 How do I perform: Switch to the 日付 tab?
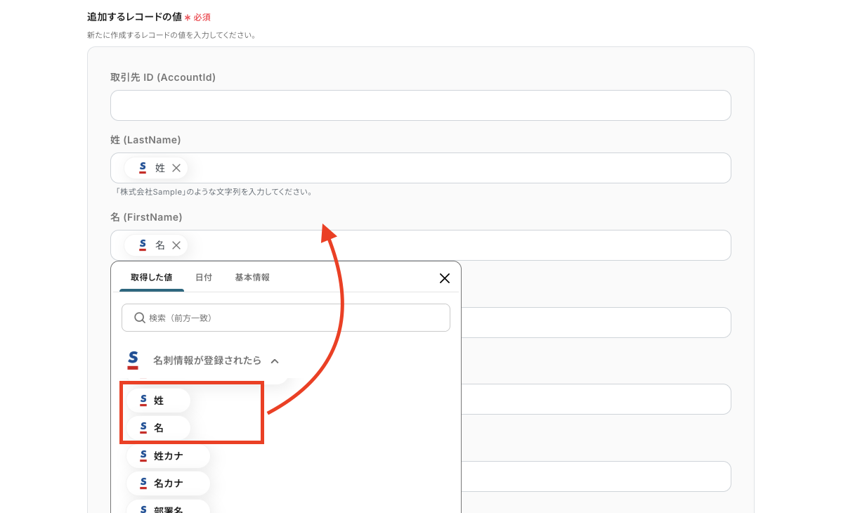tap(204, 278)
